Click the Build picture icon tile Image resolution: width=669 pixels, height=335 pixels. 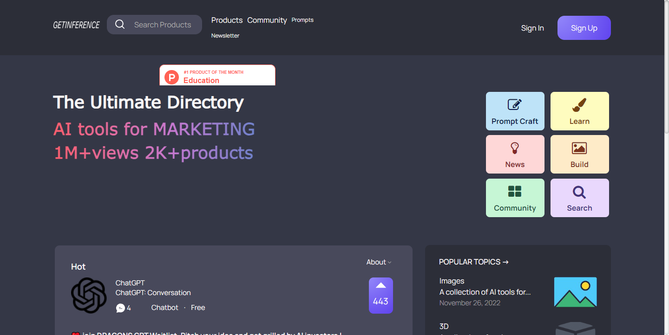pyautogui.click(x=579, y=154)
